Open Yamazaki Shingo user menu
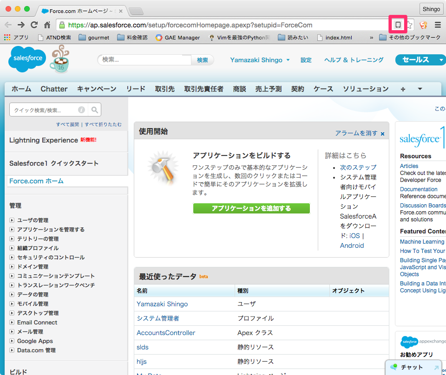Image resolution: width=446 pixels, height=375 pixels. pos(260,60)
